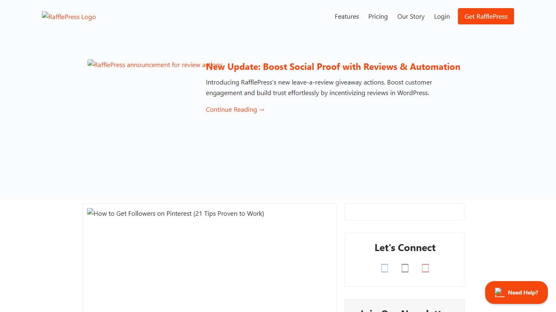The image size is (556, 312).
Task: Click the Let's Connect widget heading
Action: coord(405,247)
